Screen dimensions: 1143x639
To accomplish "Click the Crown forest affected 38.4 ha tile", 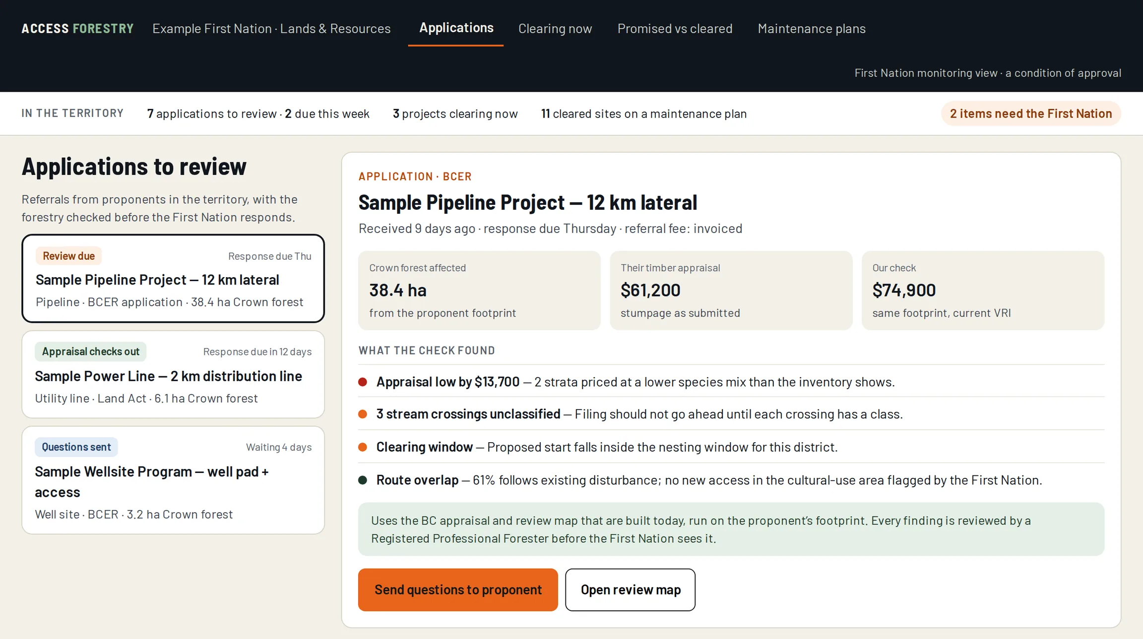I will [479, 290].
